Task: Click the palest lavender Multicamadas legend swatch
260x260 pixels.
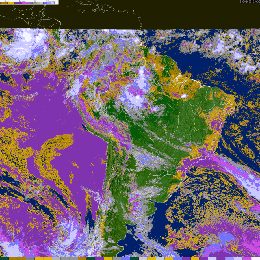Action: tap(53, 3)
